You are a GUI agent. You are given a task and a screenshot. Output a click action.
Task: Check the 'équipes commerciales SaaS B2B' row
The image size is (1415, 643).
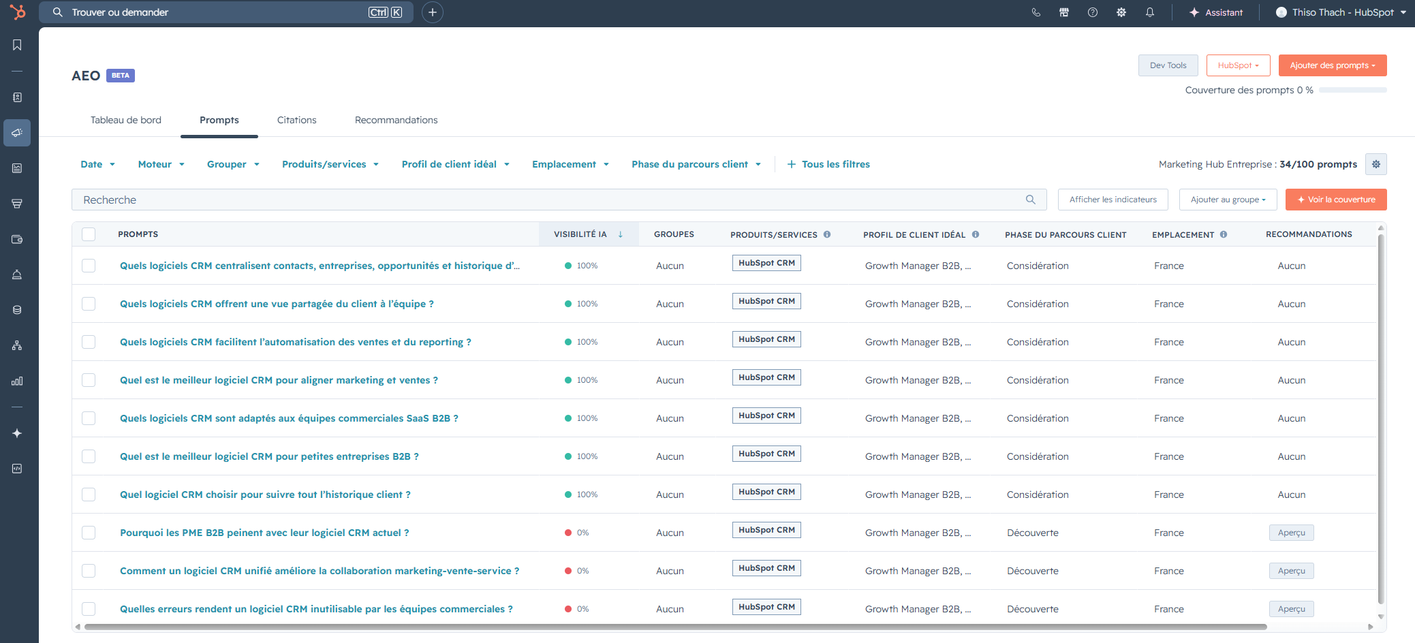89,418
